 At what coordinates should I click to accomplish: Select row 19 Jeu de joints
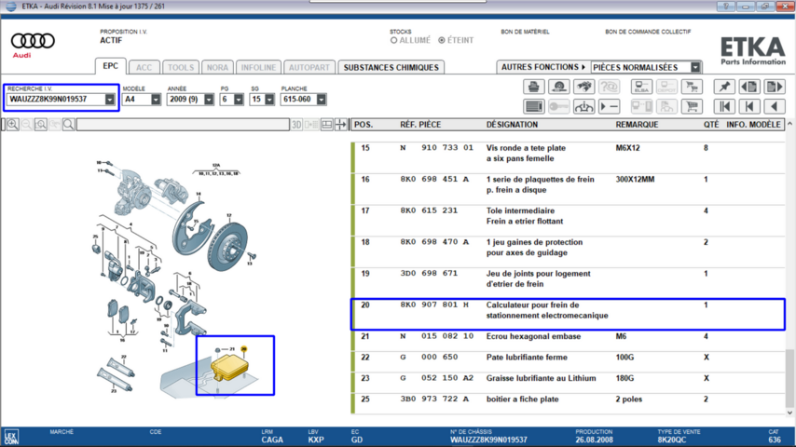(x=568, y=283)
